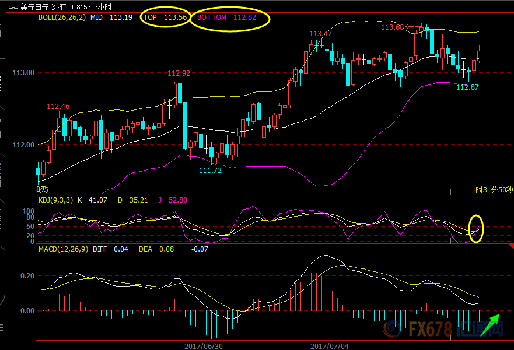Select the TOP 113.56 value

click(x=165, y=17)
